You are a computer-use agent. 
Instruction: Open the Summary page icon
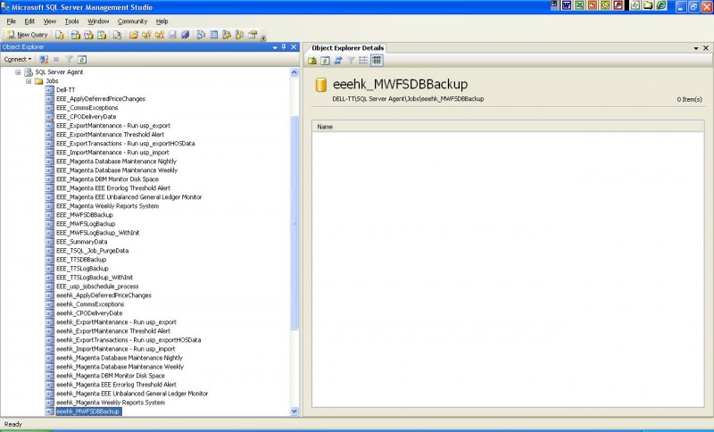[213, 35]
